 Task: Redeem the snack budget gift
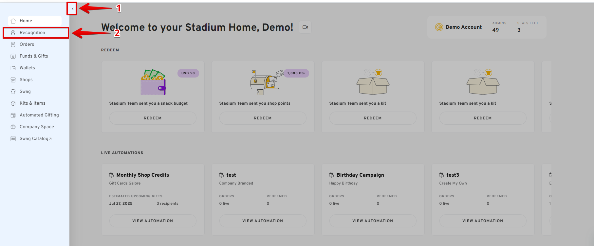click(x=153, y=118)
